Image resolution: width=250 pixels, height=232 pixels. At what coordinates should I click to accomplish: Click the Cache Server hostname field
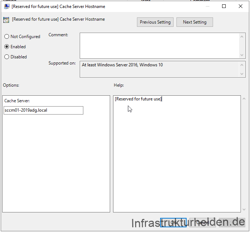tap(43, 110)
